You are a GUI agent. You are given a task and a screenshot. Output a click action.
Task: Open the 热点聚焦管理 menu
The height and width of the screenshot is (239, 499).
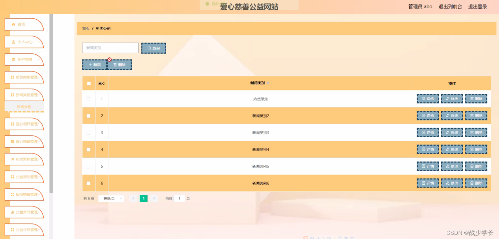[24, 159]
